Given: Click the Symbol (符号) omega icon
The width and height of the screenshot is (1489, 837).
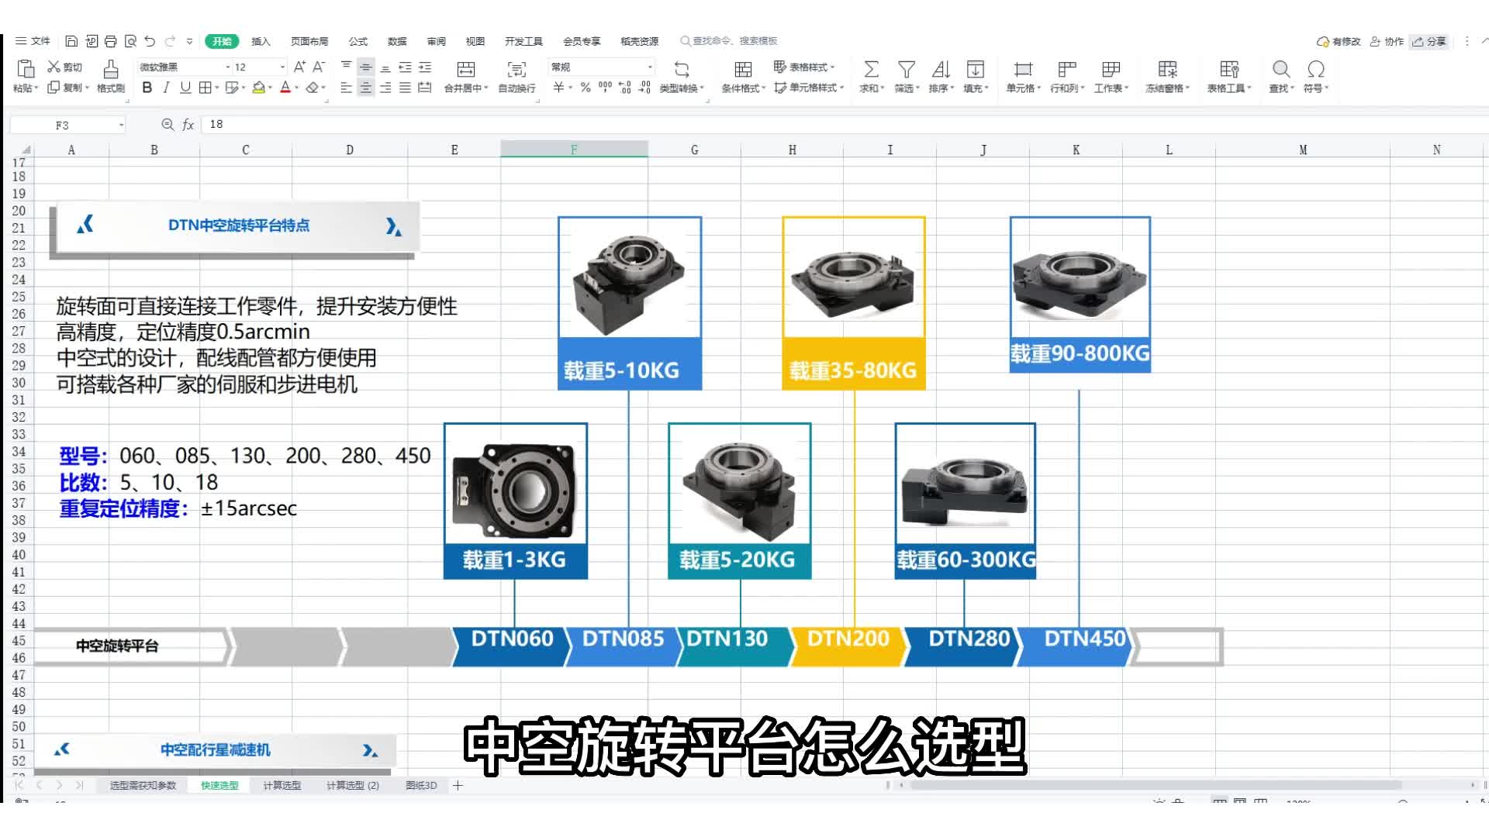Looking at the screenshot, I should coord(1315,69).
